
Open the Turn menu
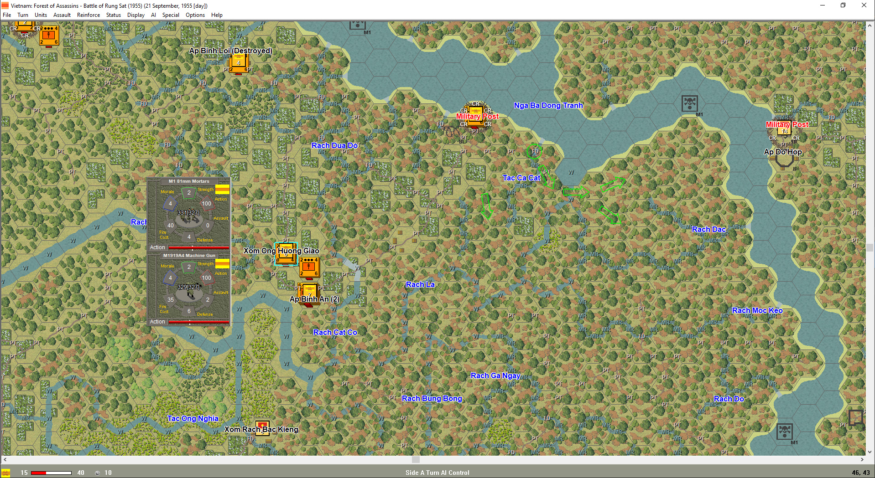tap(23, 15)
